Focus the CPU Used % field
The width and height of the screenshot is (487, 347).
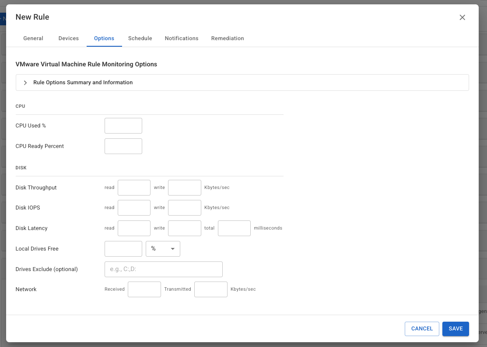(123, 126)
